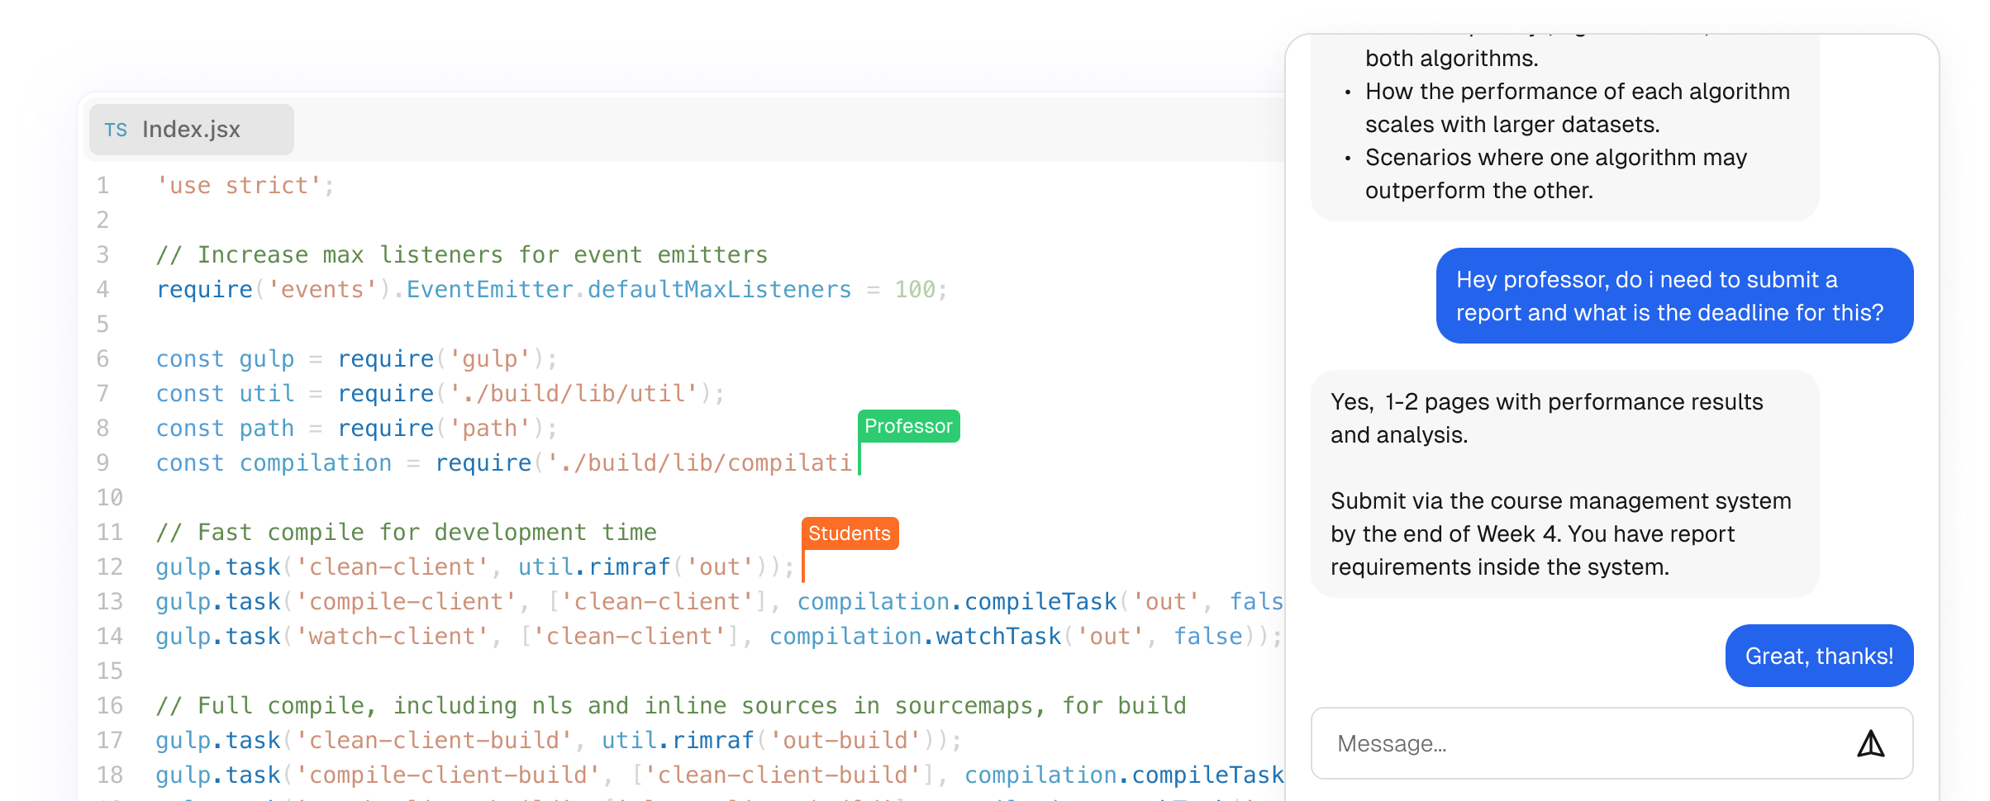
Task: Click the "Hey professor" blue message bubble
Action: 1673,296
